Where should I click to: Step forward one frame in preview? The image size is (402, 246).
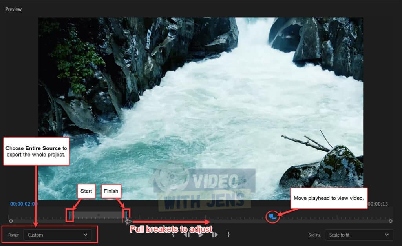click(215, 235)
